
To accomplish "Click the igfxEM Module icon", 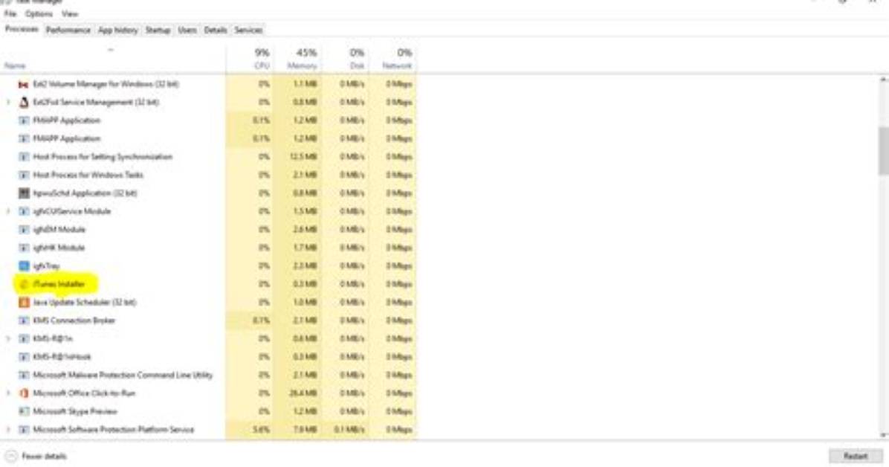I will click(23, 229).
